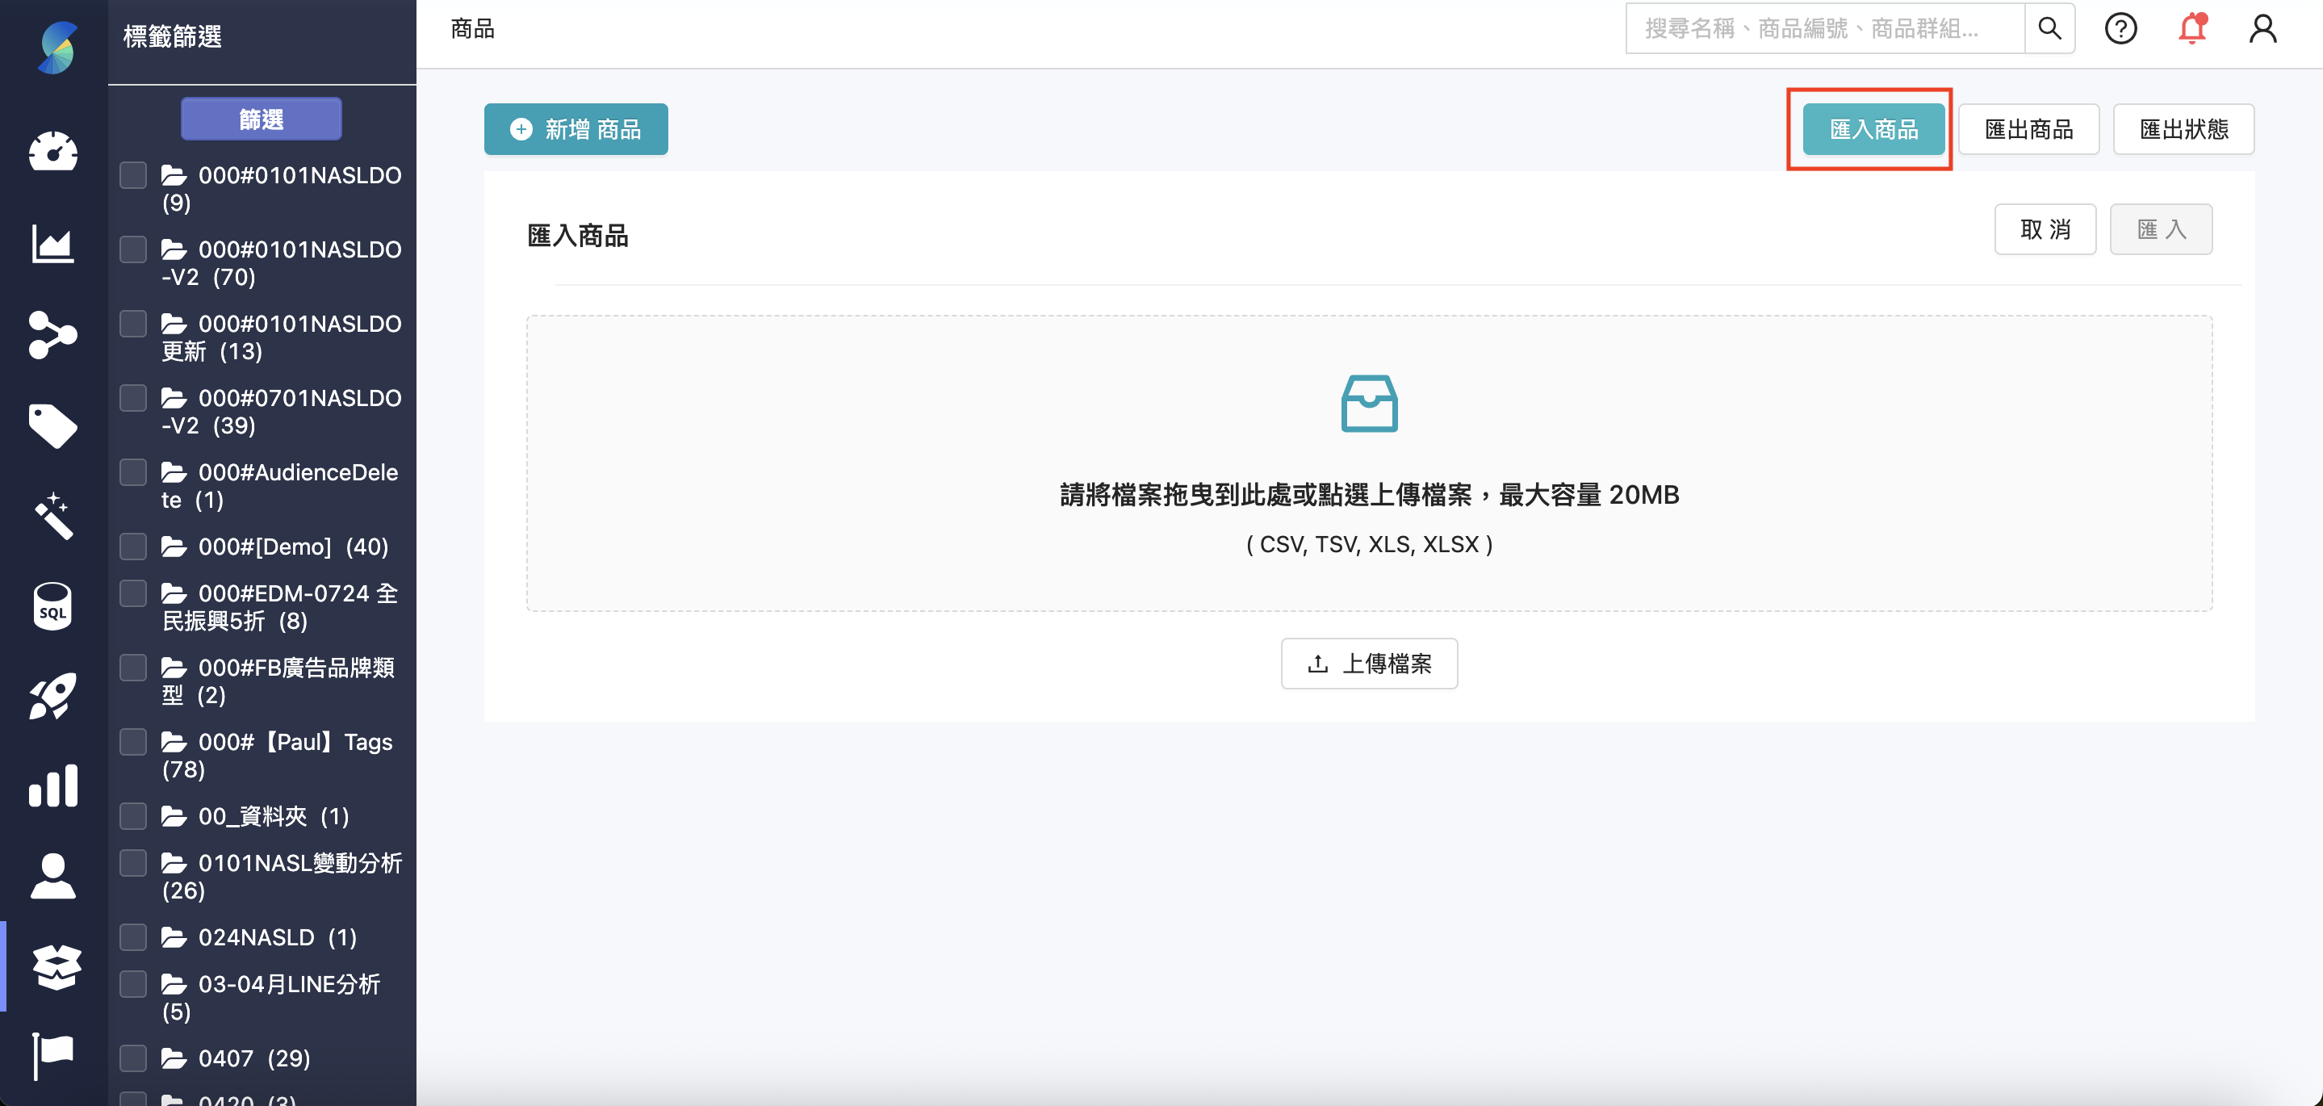Click the user account icon top right
Viewport: 2323px width, 1106px height.
point(2262,29)
